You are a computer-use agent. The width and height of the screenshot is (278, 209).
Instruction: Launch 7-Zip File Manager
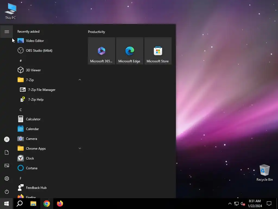(x=50, y=90)
